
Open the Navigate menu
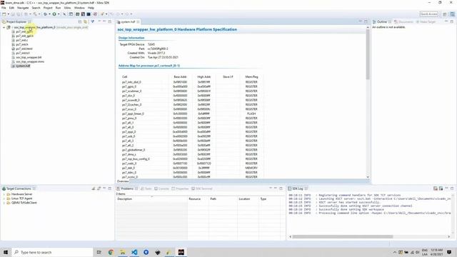coord(23,8)
